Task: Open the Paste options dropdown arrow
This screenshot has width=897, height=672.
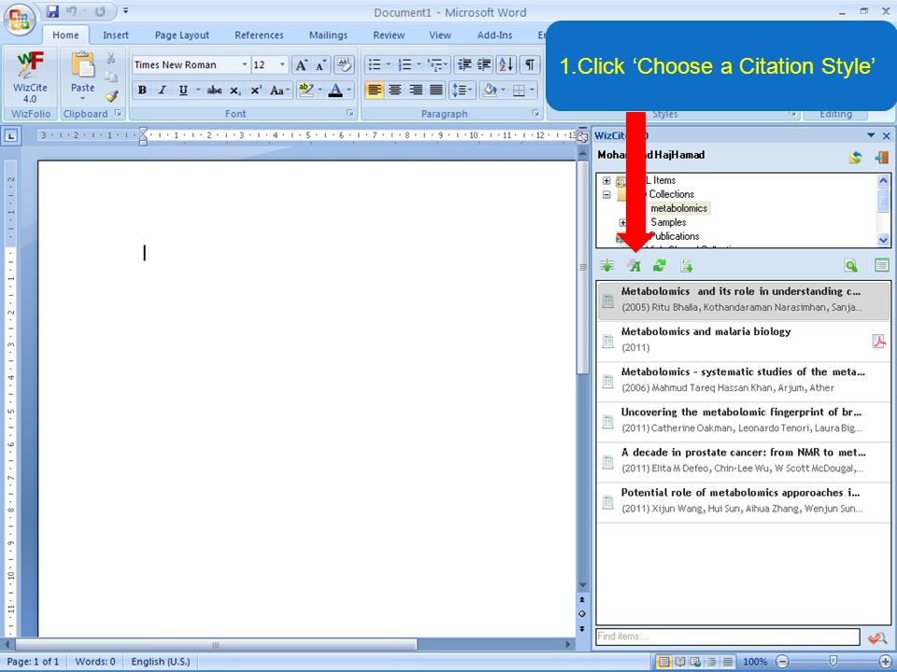Action: coord(83,99)
